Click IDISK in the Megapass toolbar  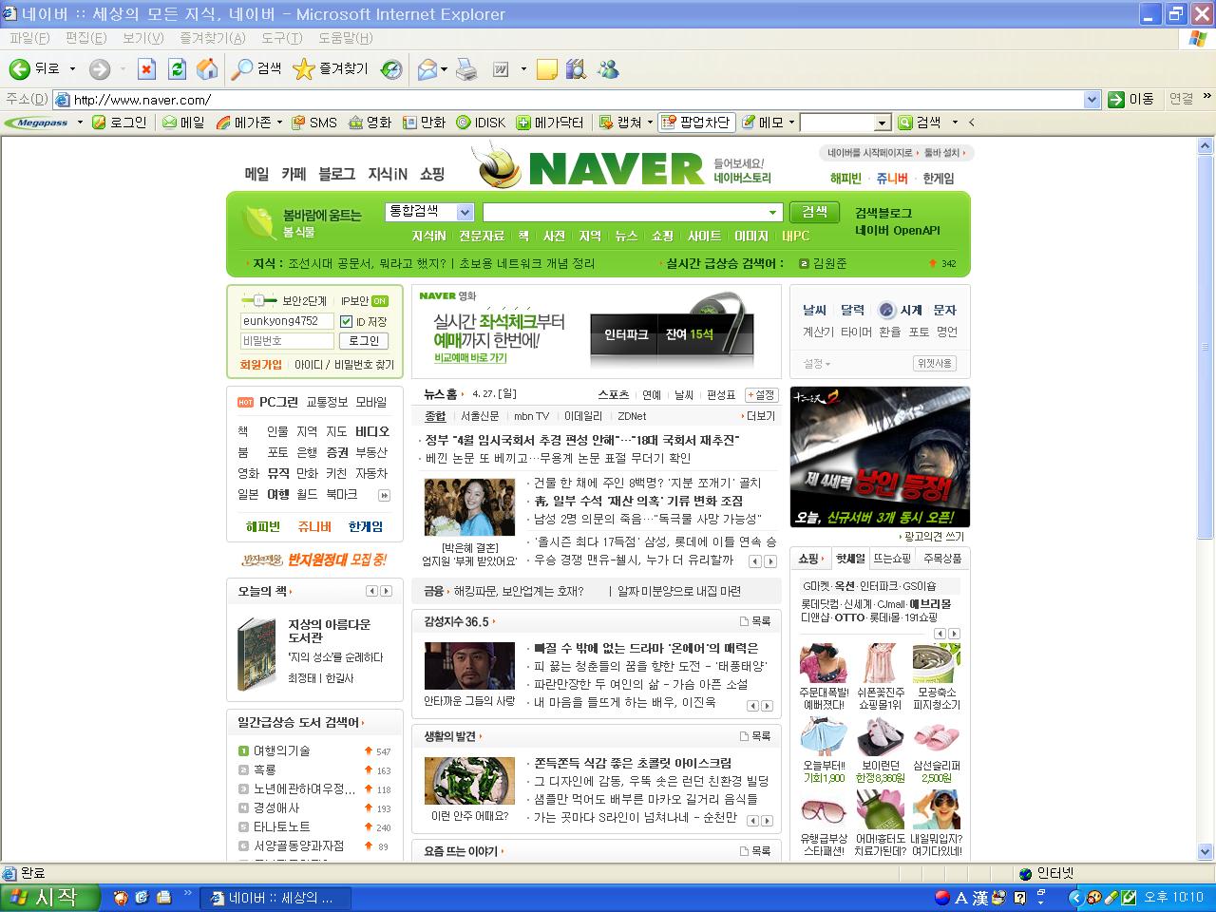[481, 123]
